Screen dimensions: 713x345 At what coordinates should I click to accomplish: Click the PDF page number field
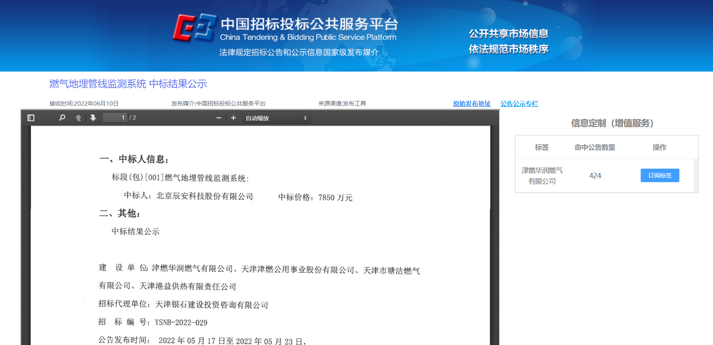coord(115,118)
